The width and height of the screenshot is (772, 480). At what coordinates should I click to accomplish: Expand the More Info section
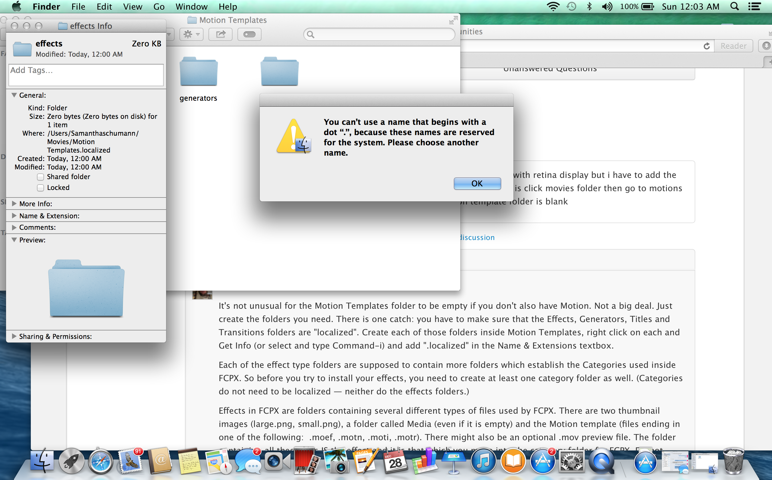click(x=14, y=204)
